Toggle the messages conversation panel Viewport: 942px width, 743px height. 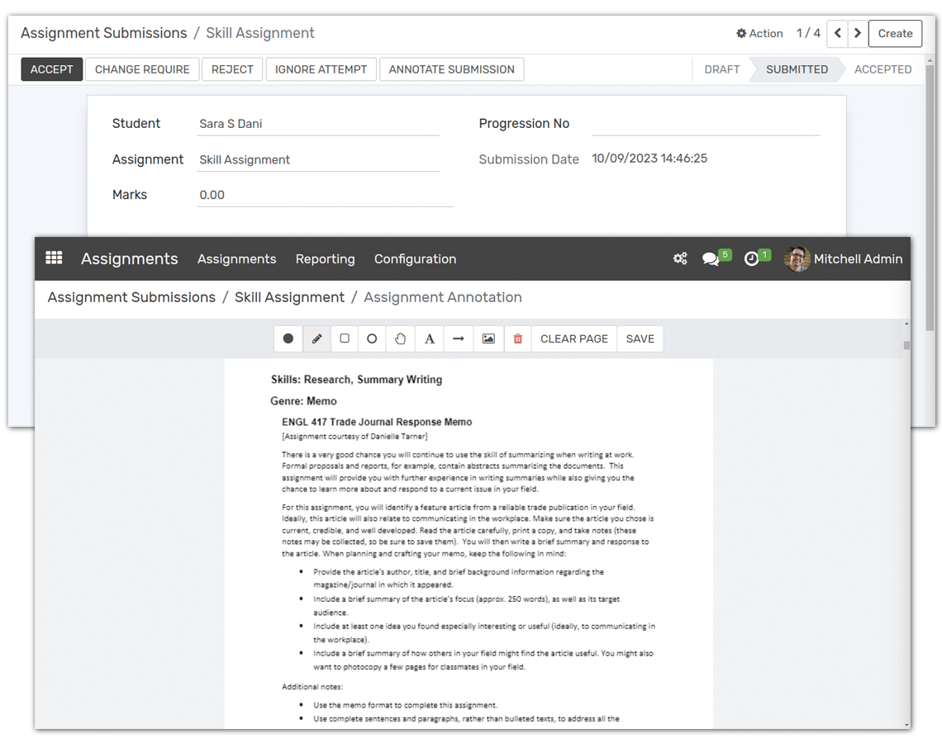(711, 258)
